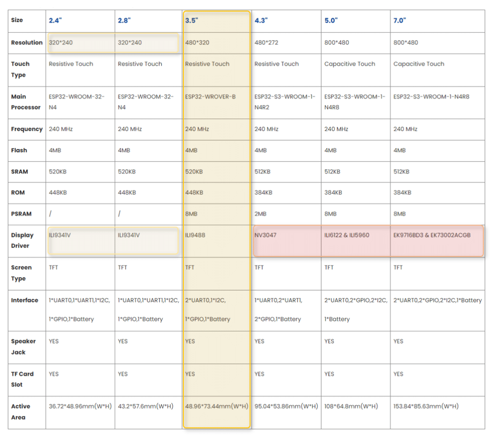Select the 'Display Driver' row header
The height and width of the screenshot is (438, 493).
click(22, 240)
